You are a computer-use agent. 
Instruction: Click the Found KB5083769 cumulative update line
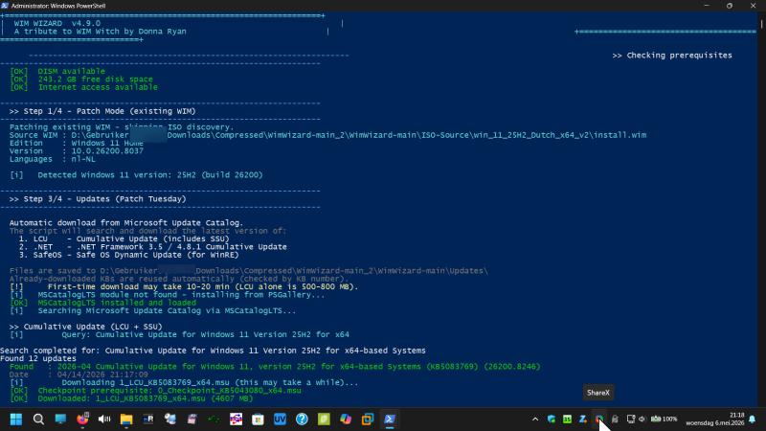(x=275, y=367)
